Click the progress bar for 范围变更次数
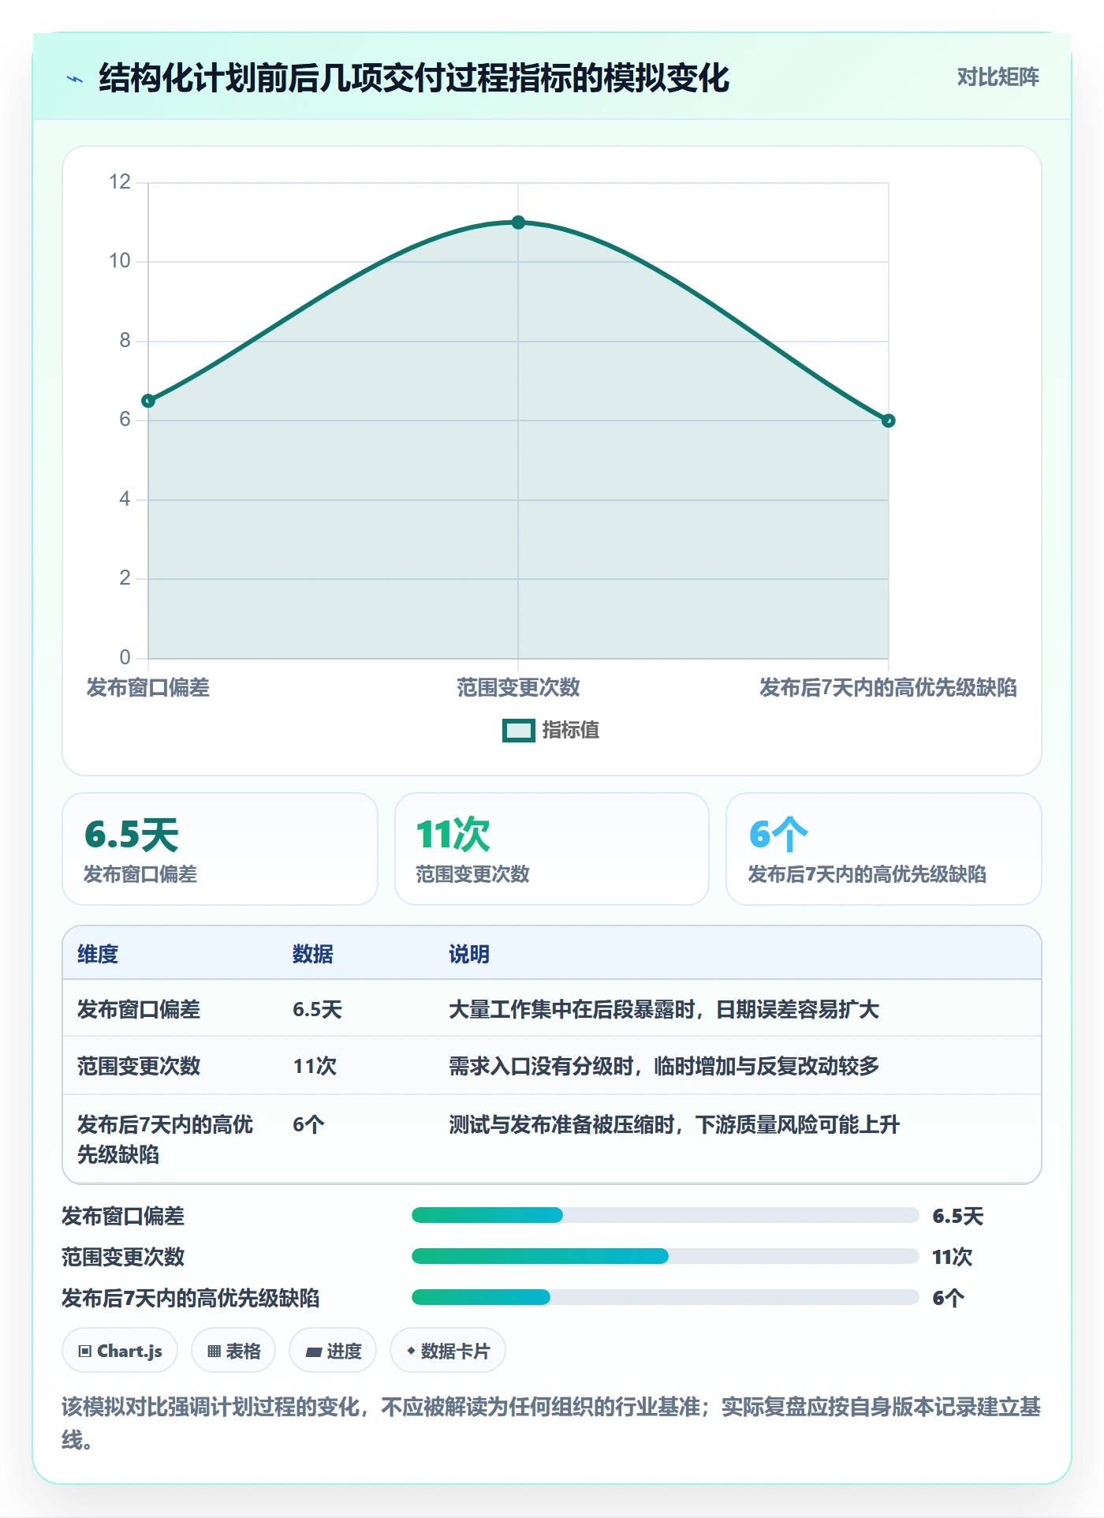Screen dimensions: 1104x1518 point(666,1256)
